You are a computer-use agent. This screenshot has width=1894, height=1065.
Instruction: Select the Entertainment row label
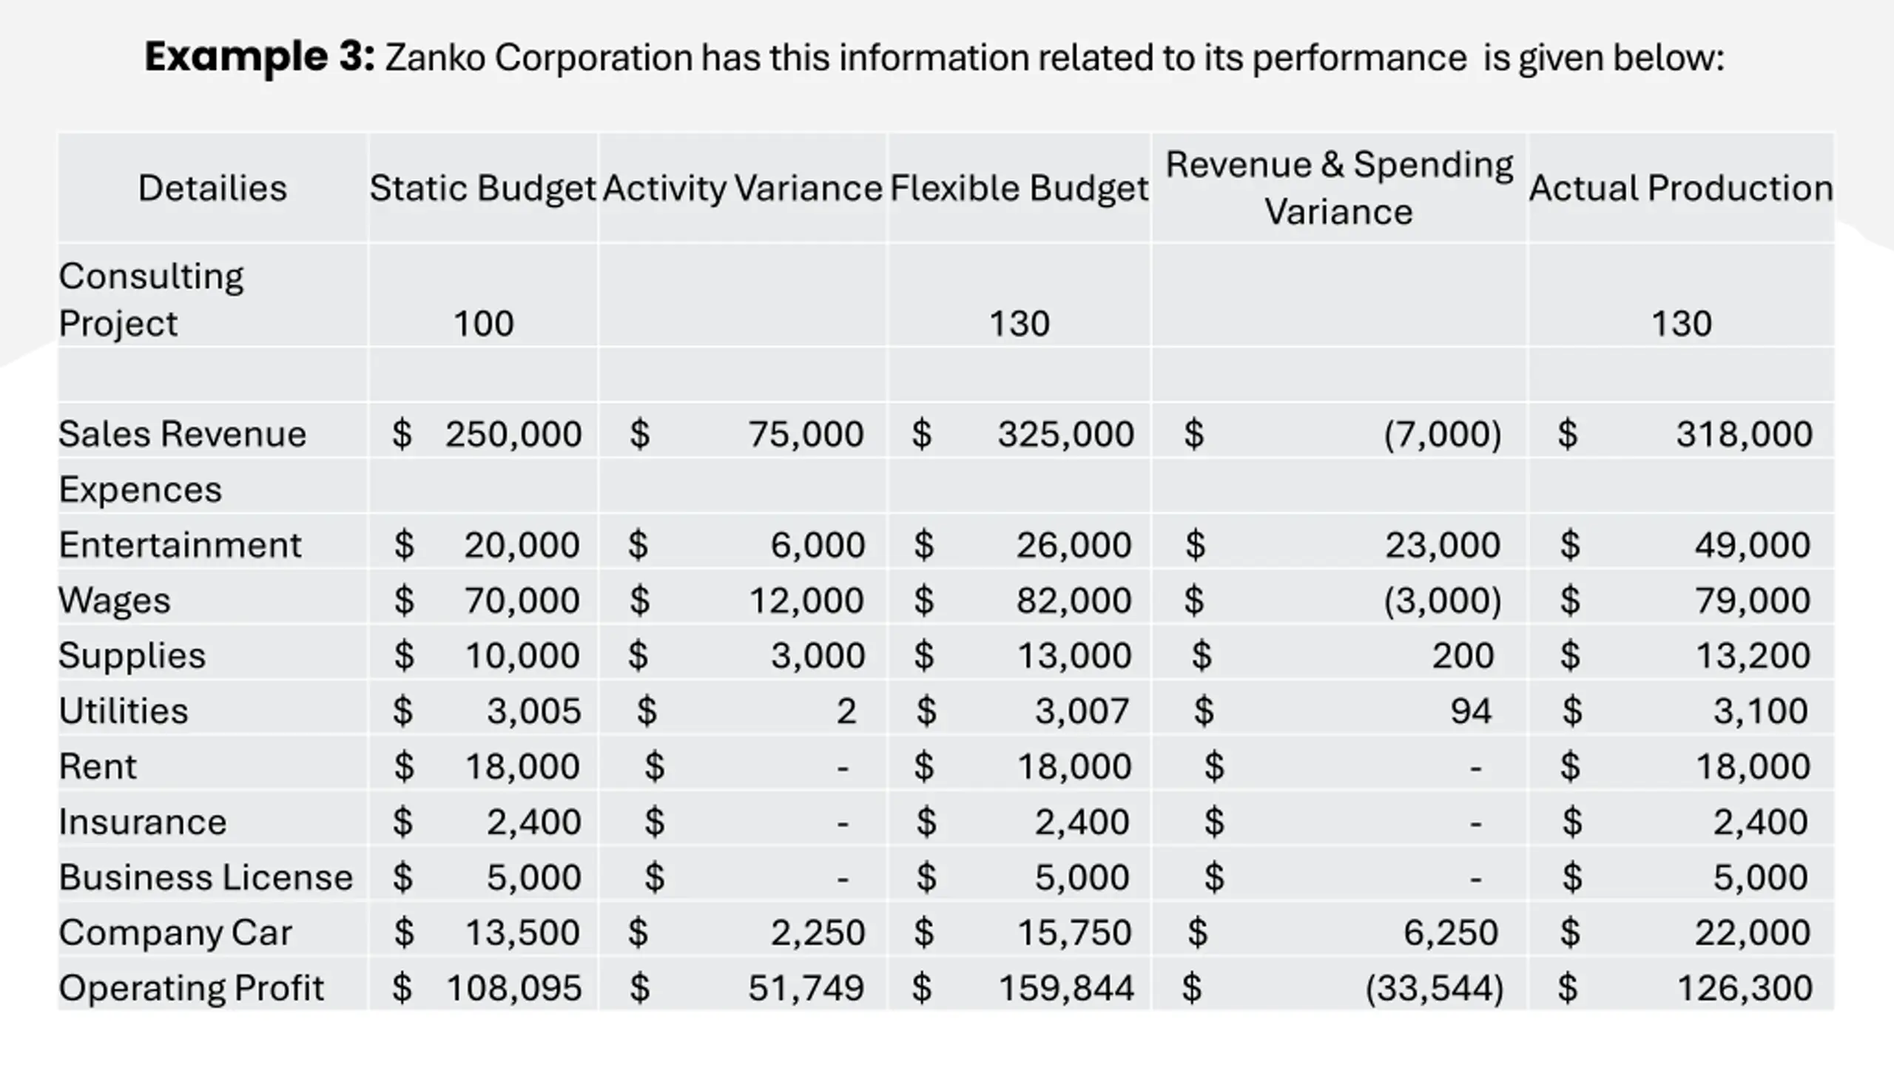(x=180, y=545)
